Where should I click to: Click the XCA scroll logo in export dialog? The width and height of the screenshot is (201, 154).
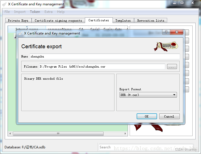(x=166, y=46)
